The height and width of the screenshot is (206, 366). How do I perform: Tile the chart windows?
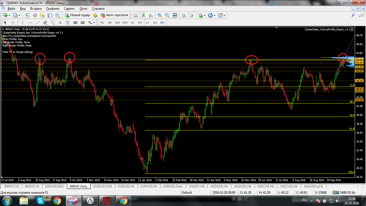[175, 15]
